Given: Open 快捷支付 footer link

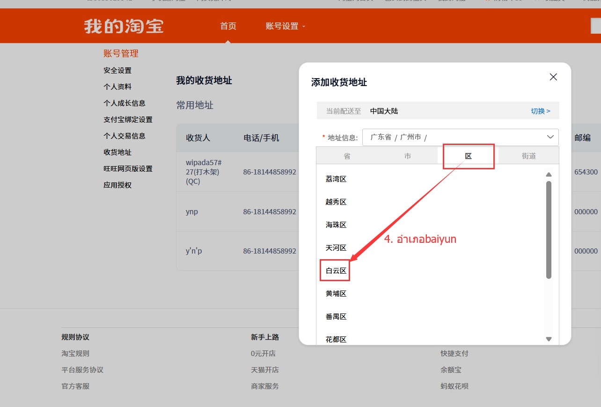Looking at the screenshot, I should click(x=454, y=353).
